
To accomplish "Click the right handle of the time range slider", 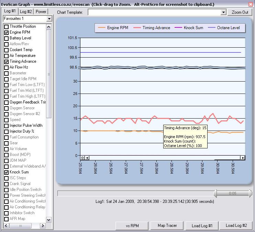I will point(251,193).
